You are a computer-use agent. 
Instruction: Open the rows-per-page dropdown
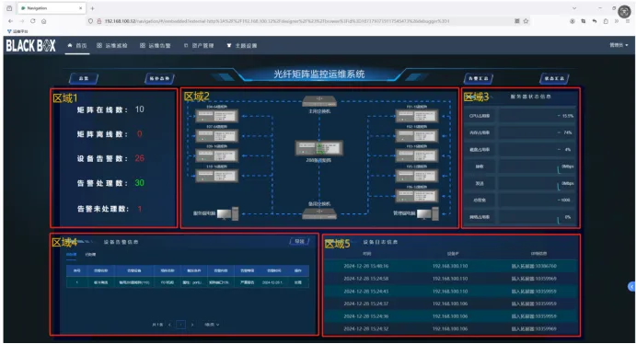212,325
